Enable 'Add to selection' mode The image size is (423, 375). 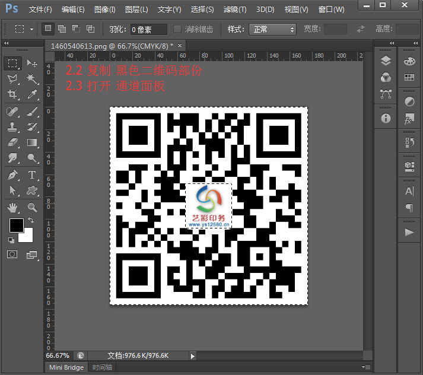pos(62,28)
